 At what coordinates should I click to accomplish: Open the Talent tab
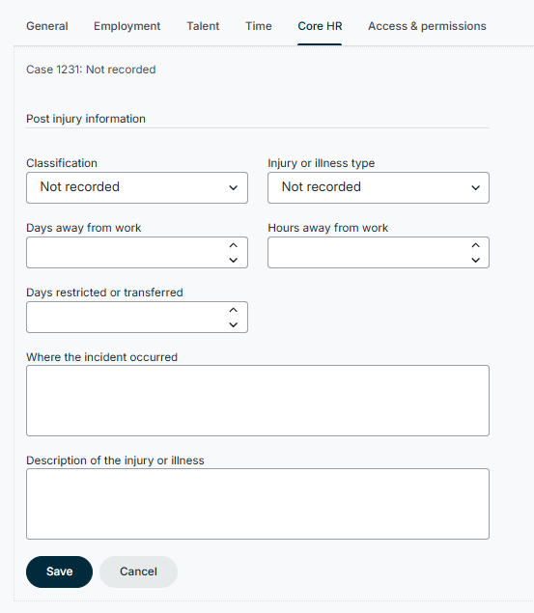(x=203, y=26)
